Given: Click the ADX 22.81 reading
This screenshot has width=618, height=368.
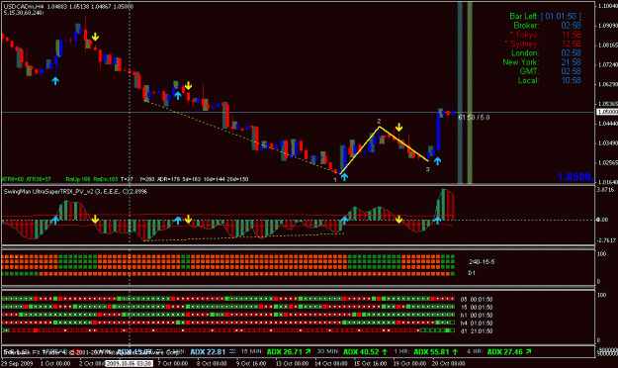Looking at the screenshot, I should 208,352.
